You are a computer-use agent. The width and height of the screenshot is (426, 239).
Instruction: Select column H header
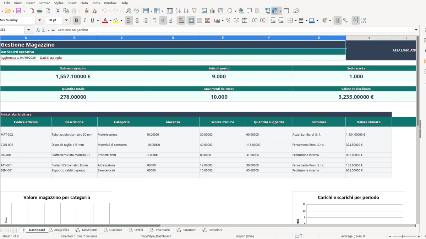[368, 38]
